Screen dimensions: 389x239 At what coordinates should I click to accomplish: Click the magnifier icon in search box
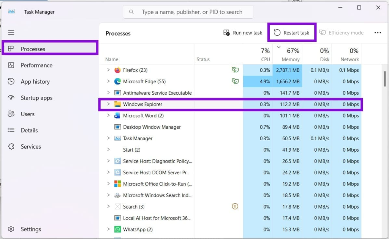point(131,12)
